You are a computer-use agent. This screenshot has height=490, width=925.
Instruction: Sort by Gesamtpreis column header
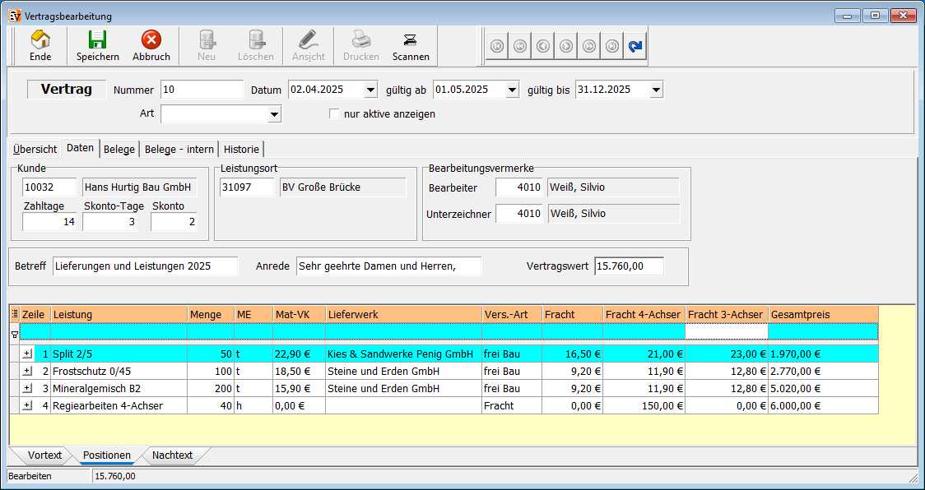coord(823,314)
